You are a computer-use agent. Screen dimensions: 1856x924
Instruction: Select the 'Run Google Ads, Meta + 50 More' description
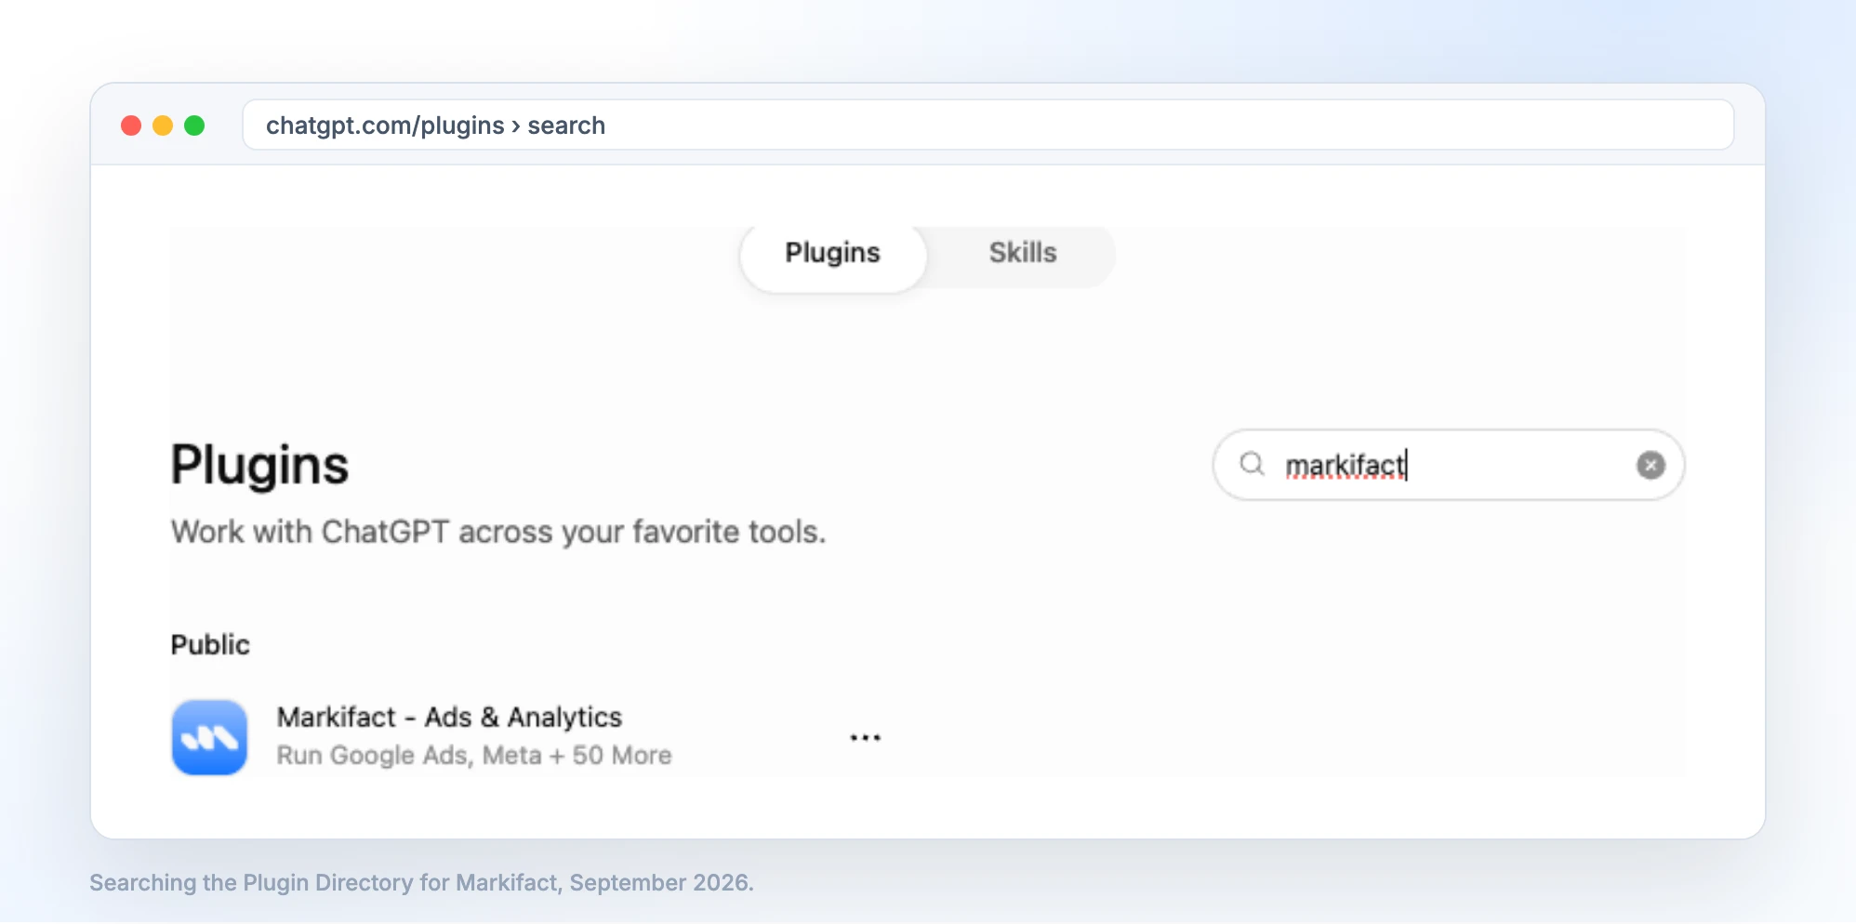(x=474, y=756)
